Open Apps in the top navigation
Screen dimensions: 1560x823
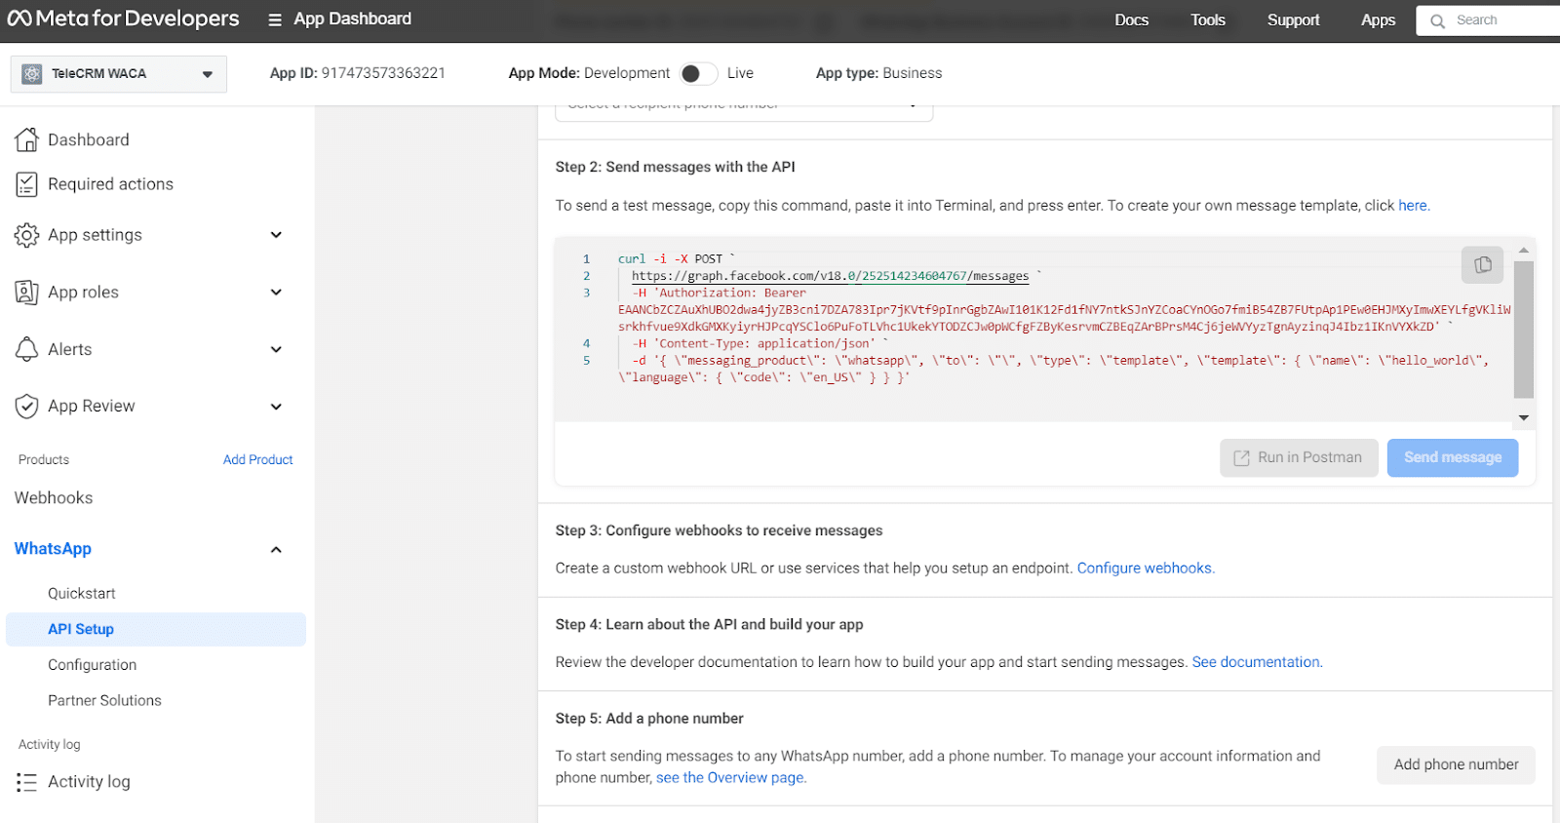(1378, 20)
